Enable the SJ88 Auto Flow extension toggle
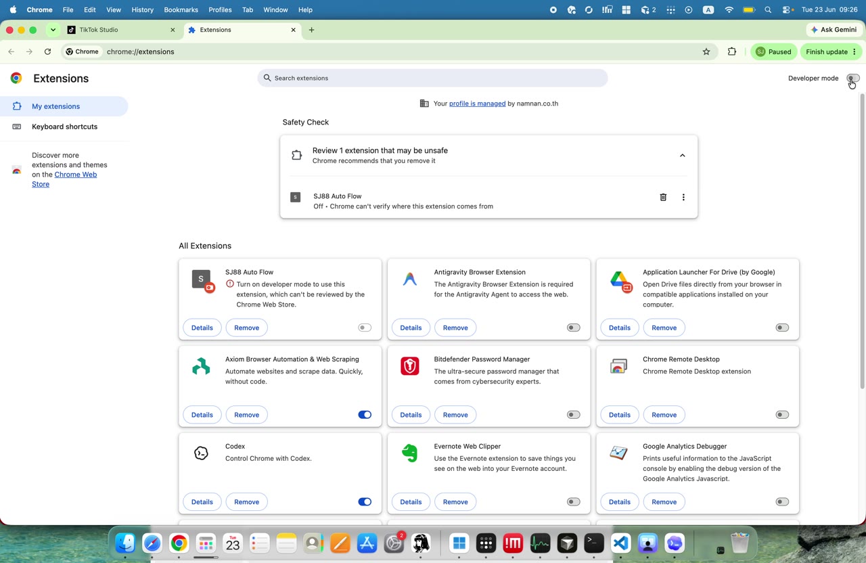The width and height of the screenshot is (866, 563). tap(365, 328)
